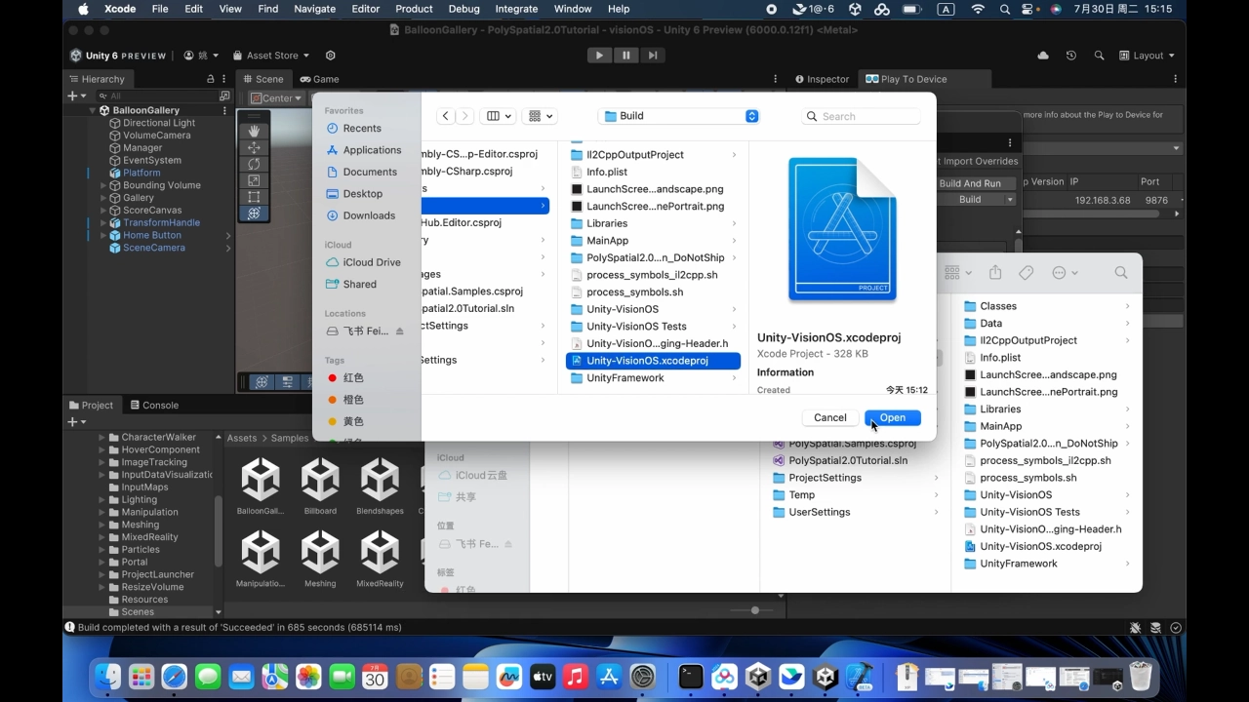1249x702 pixels.
Task: Select the Scale tool in Scene toolbar
Action: (254, 180)
